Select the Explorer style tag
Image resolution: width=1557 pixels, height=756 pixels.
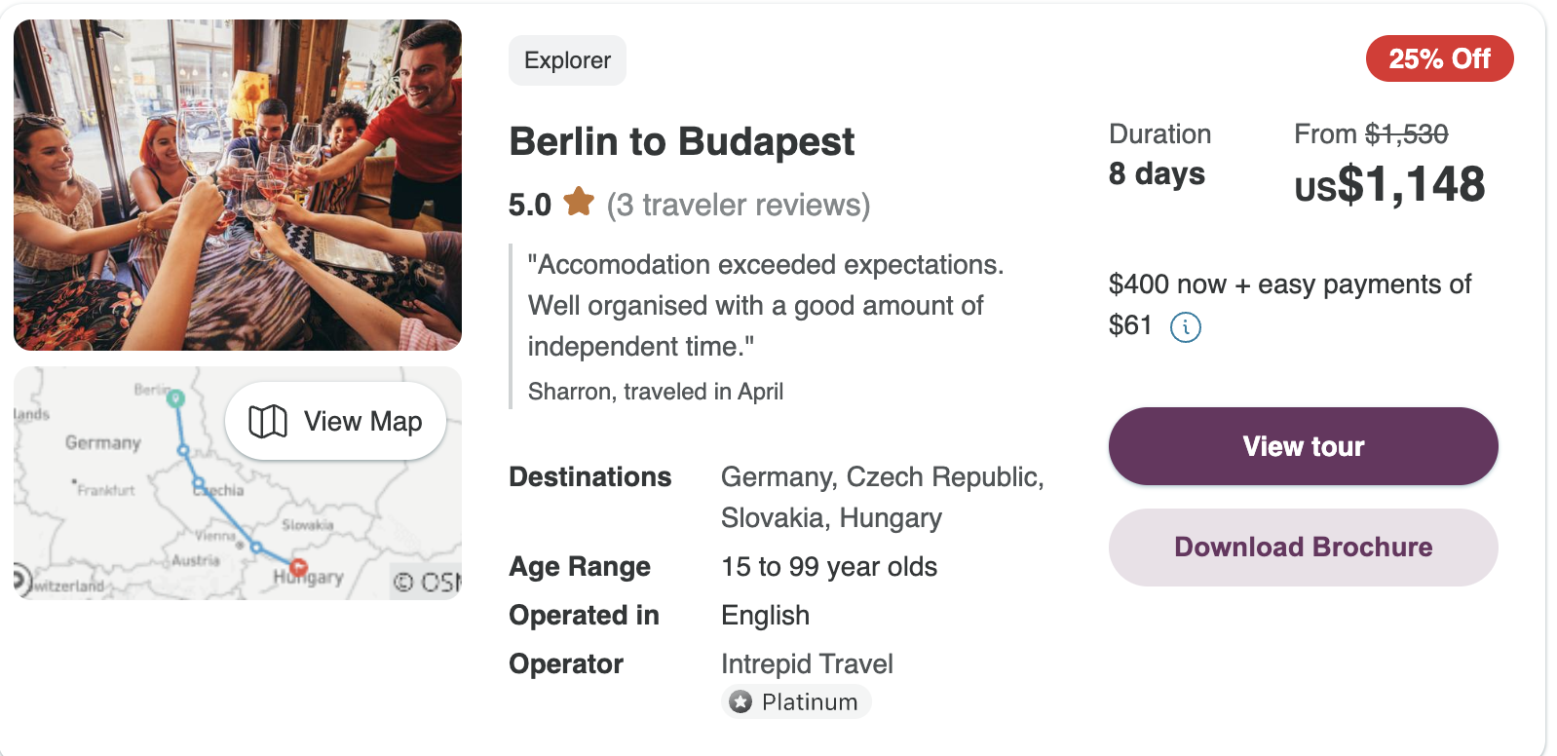(567, 60)
